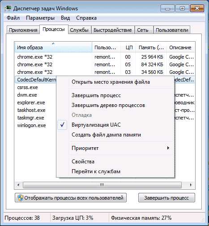Open the Файл menu

[13, 18]
